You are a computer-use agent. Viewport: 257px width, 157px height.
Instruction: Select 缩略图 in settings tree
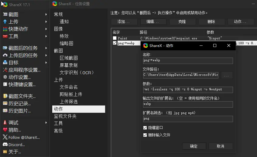point(67,43)
